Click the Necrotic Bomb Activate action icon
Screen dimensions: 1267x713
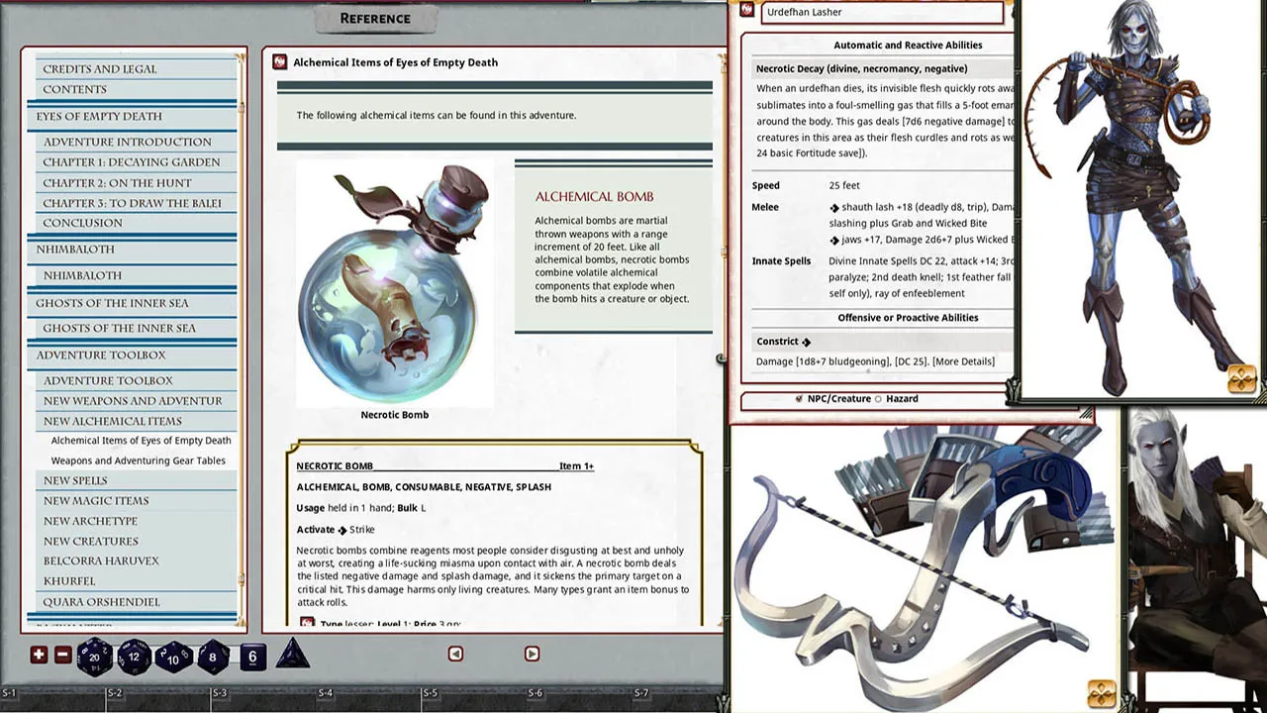click(x=342, y=530)
